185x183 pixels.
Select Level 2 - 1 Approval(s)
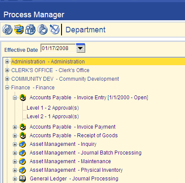[53, 117]
